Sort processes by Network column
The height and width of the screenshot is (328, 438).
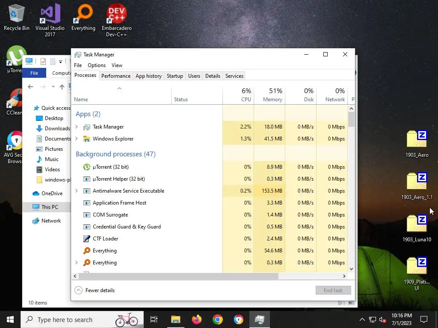[332, 95]
